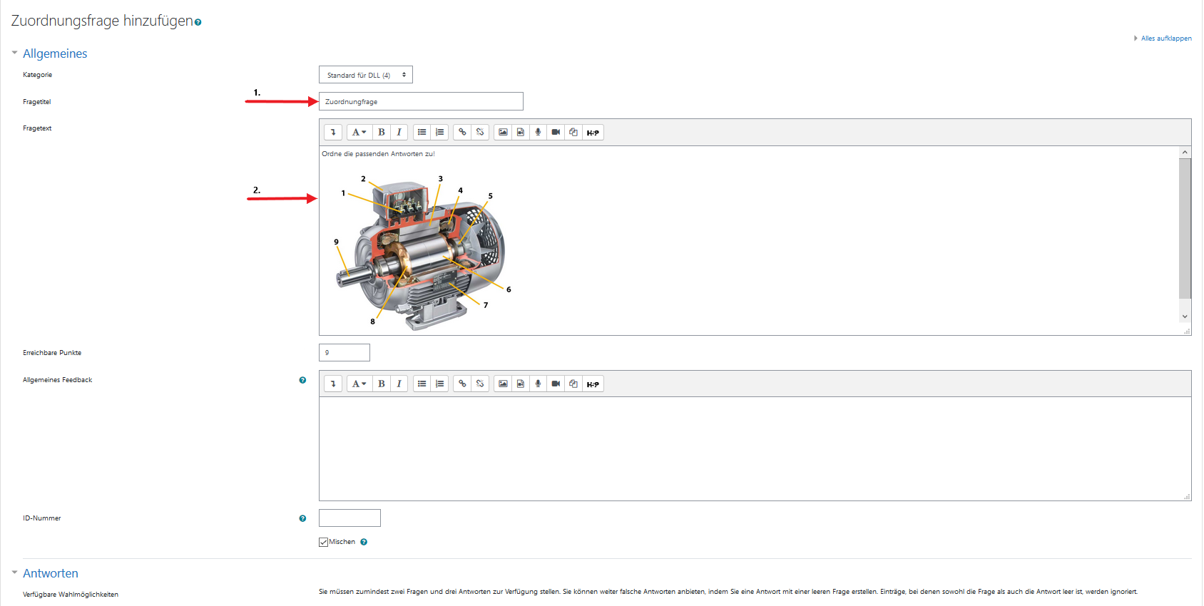Collapse the Antworten section
The image size is (1204, 606).
pyautogui.click(x=50, y=573)
